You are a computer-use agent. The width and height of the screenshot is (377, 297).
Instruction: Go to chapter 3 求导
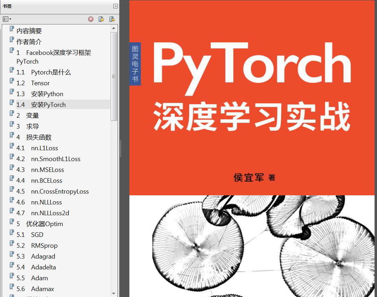pos(28,126)
